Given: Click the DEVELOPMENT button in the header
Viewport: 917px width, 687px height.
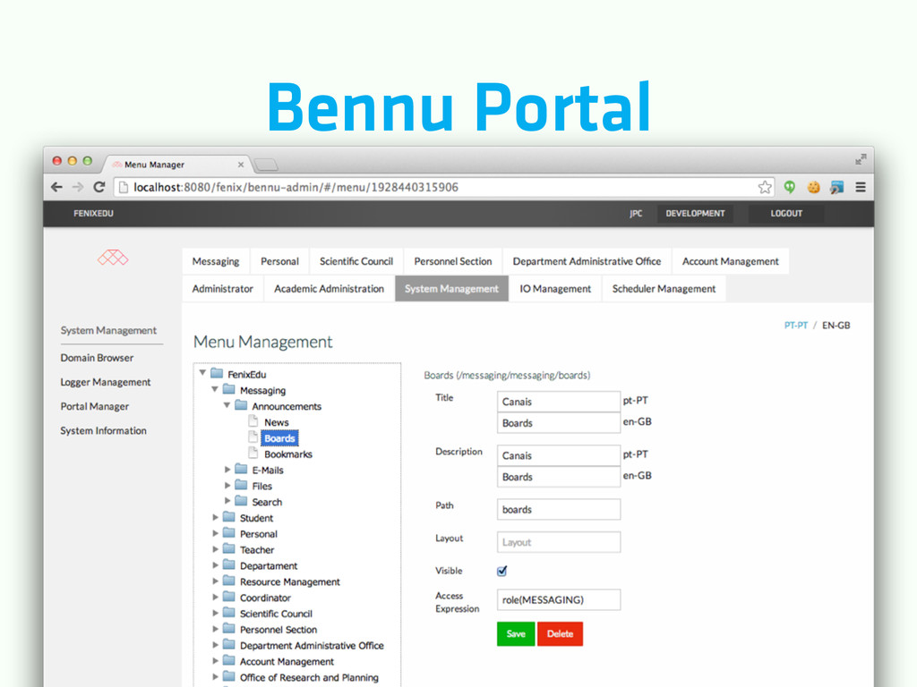Looking at the screenshot, I should (x=695, y=213).
